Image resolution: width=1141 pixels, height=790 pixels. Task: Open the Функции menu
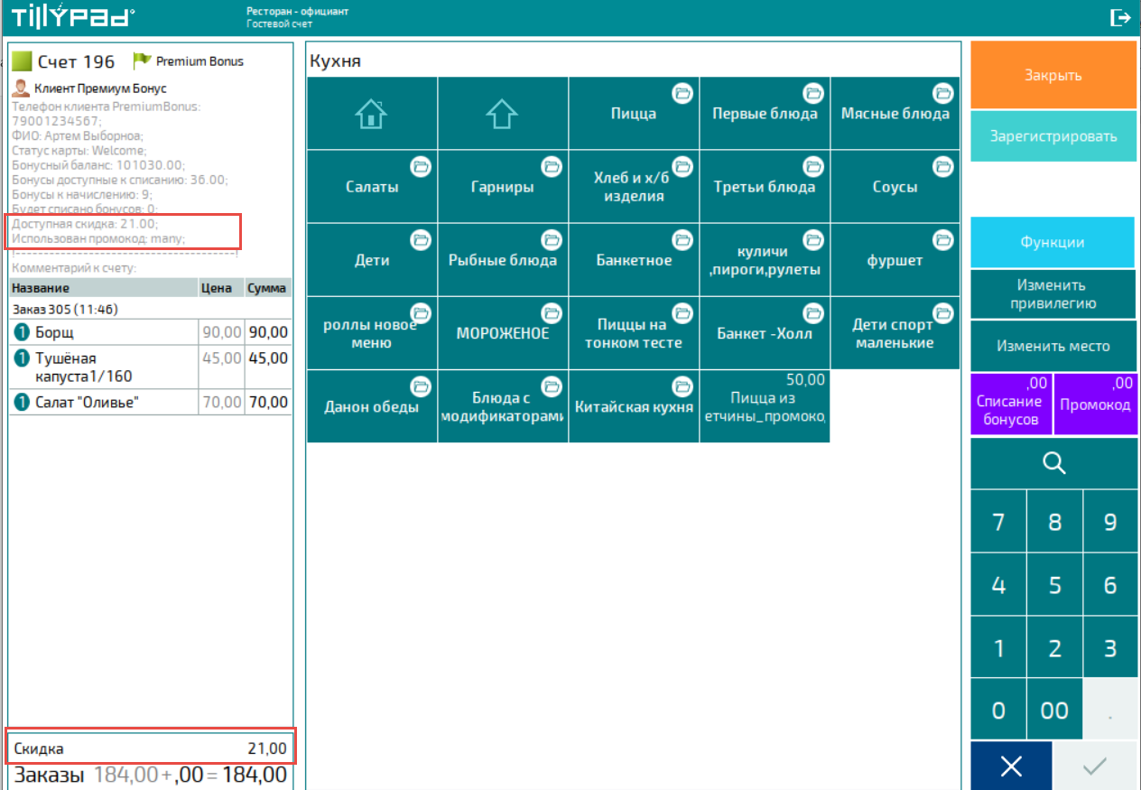coord(1053,242)
